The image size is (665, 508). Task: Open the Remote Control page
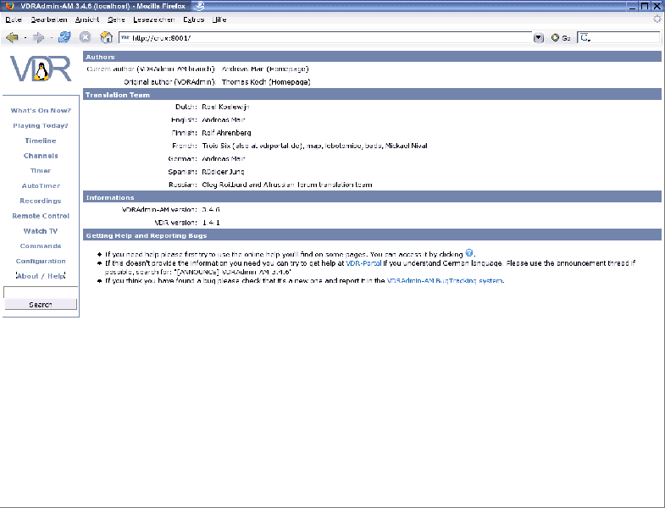41,216
